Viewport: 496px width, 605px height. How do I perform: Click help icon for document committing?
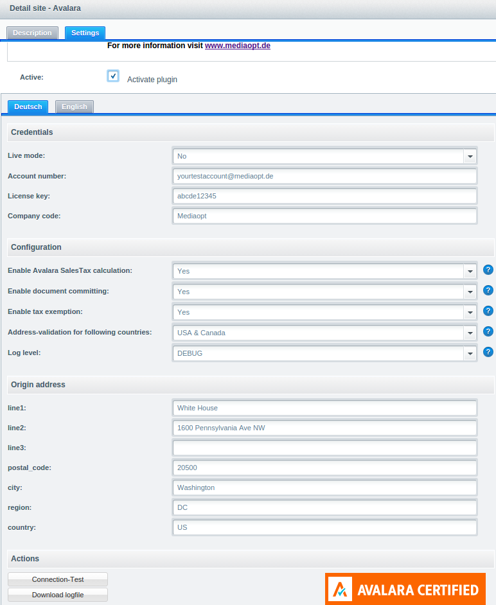pos(488,290)
